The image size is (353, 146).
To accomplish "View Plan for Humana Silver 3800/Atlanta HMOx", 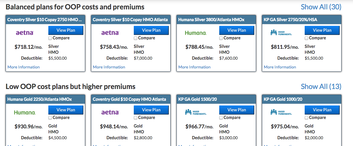I will pyautogui.click(x=237, y=30).
